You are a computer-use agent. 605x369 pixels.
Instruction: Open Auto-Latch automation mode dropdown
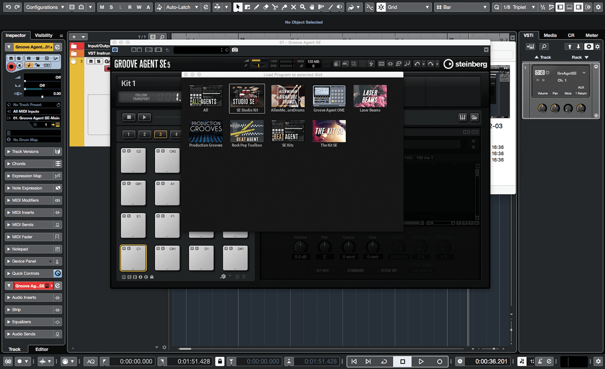[182, 7]
